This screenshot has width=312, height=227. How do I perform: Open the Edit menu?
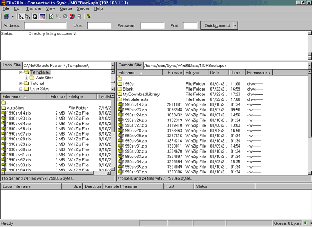point(17,8)
